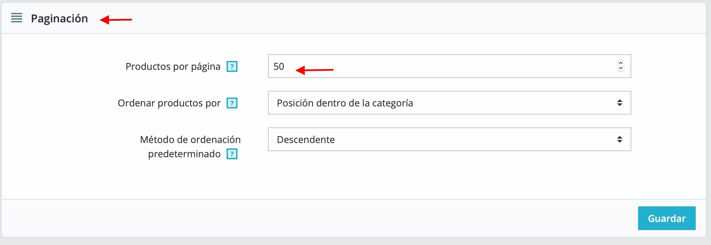Click the 'Productos por página' label
Viewport: 711px width, 245px height.
click(173, 66)
